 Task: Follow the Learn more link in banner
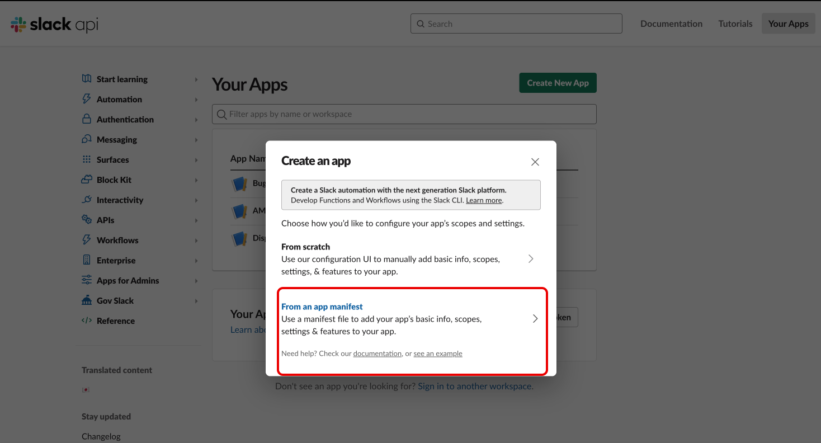pyautogui.click(x=484, y=200)
